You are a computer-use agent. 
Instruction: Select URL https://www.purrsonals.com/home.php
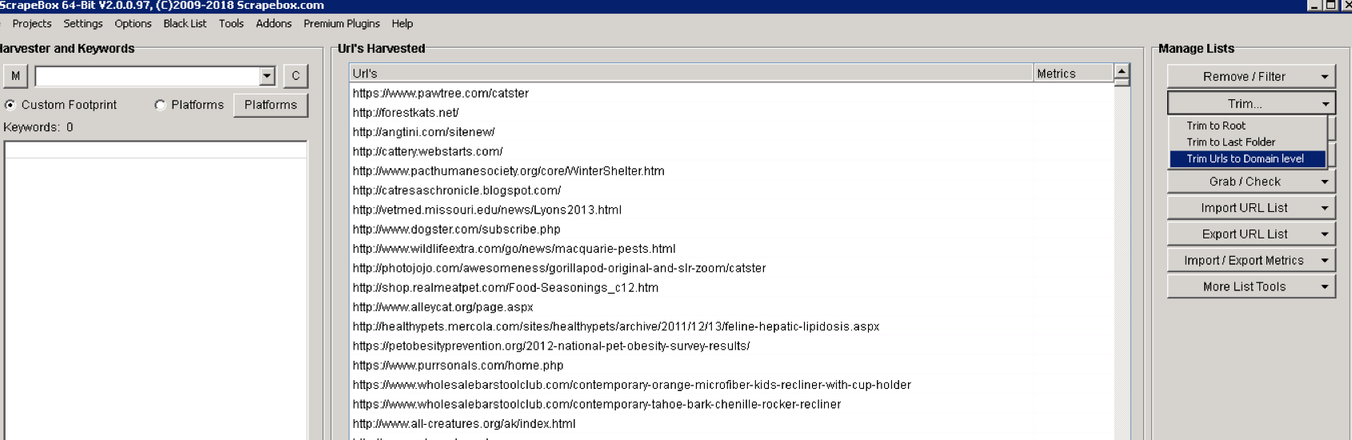458,366
